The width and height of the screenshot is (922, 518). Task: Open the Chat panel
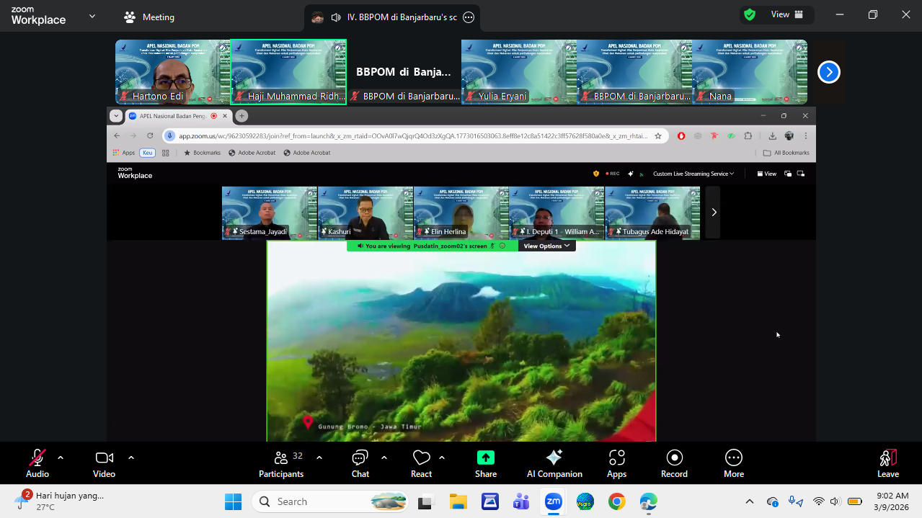click(x=360, y=463)
